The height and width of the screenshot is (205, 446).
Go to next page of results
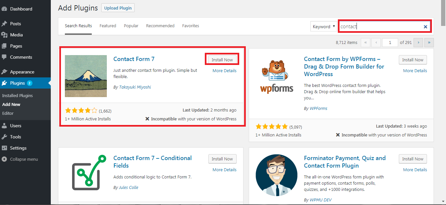[418, 42]
